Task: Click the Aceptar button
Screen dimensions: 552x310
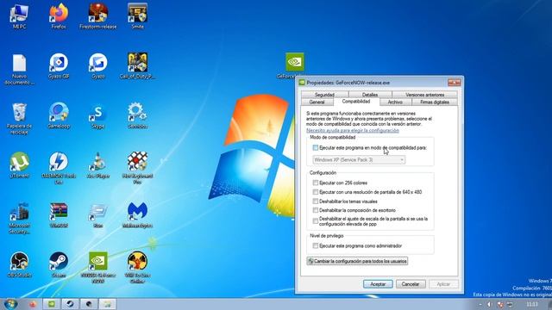Action: pos(378,284)
